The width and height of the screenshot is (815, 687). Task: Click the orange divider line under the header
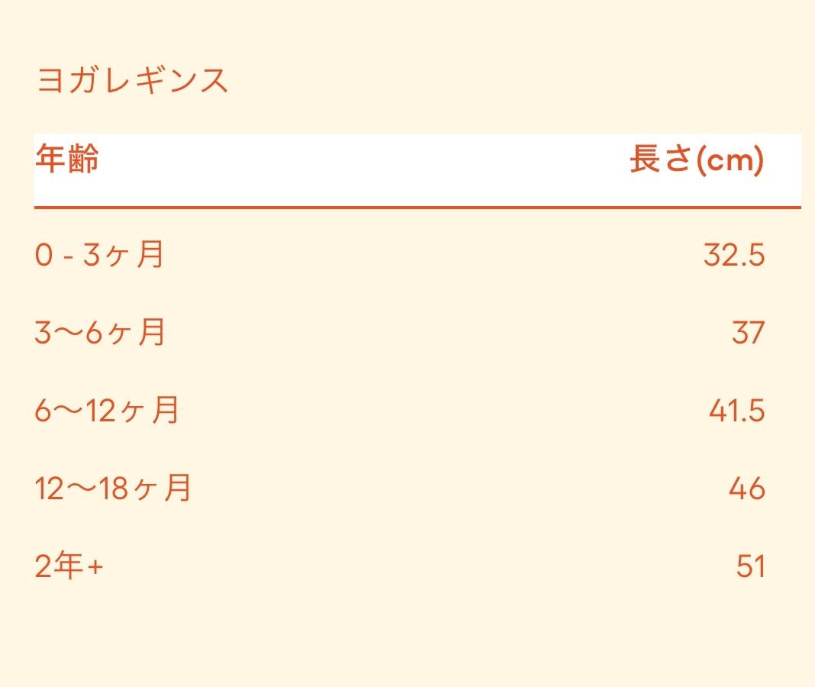(x=417, y=207)
